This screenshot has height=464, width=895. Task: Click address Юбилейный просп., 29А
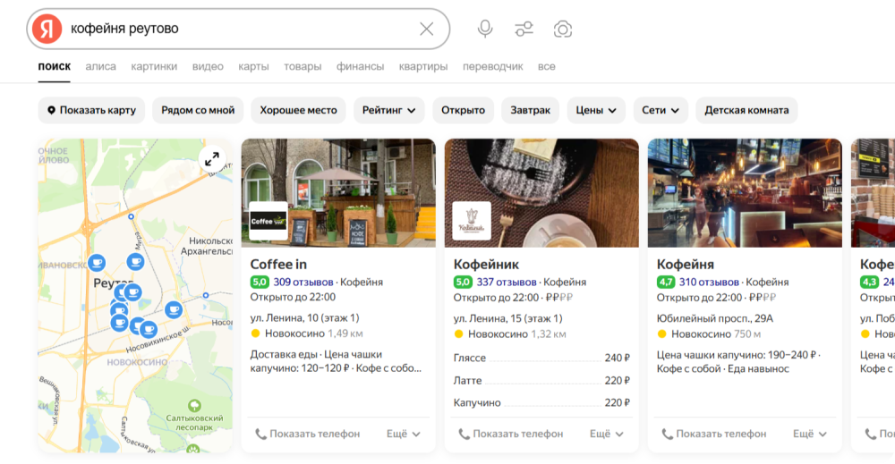pyautogui.click(x=714, y=318)
